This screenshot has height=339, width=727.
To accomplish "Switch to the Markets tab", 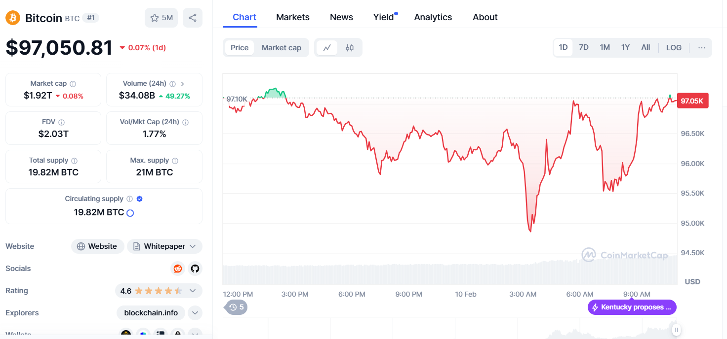I will (x=293, y=17).
